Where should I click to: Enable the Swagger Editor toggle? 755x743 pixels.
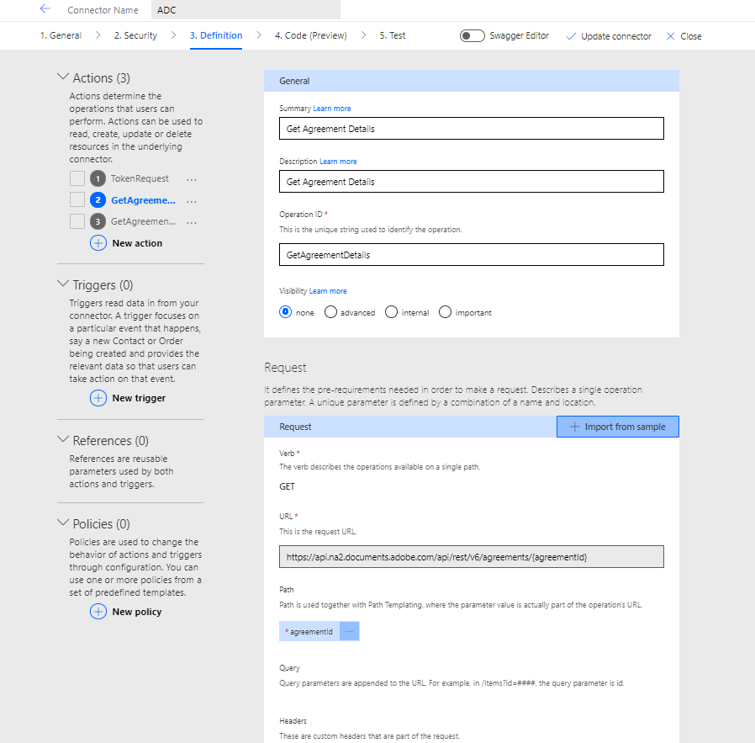point(472,35)
